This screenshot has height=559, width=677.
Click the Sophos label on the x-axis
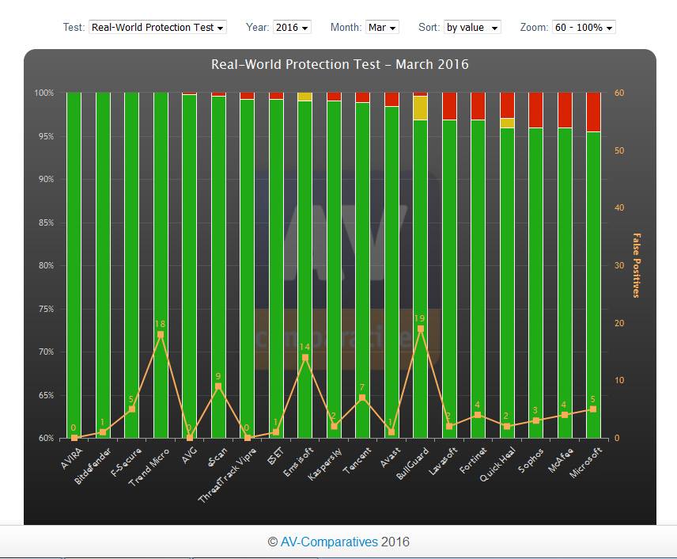point(531,461)
